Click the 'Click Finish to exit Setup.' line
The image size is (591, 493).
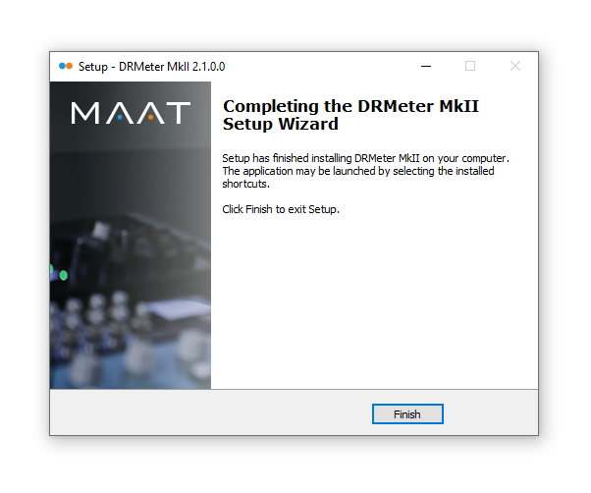tap(281, 209)
